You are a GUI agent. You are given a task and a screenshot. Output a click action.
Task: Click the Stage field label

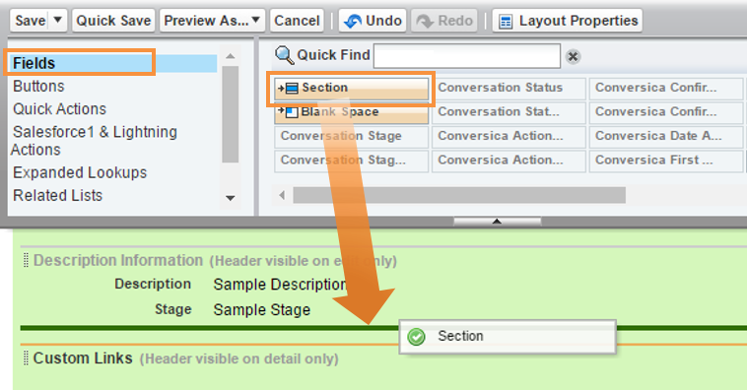tap(172, 309)
